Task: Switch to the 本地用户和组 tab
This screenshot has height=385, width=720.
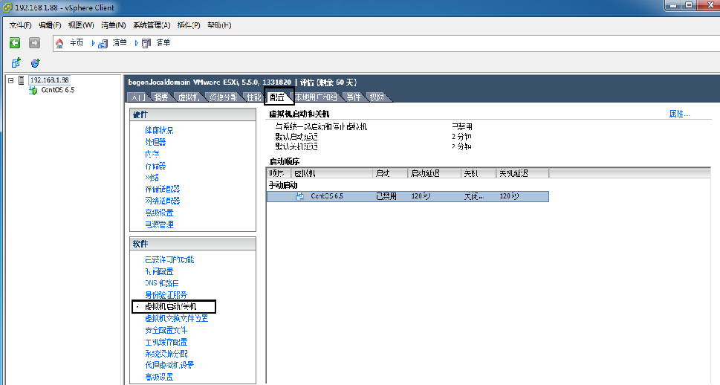Action: (x=316, y=97)
